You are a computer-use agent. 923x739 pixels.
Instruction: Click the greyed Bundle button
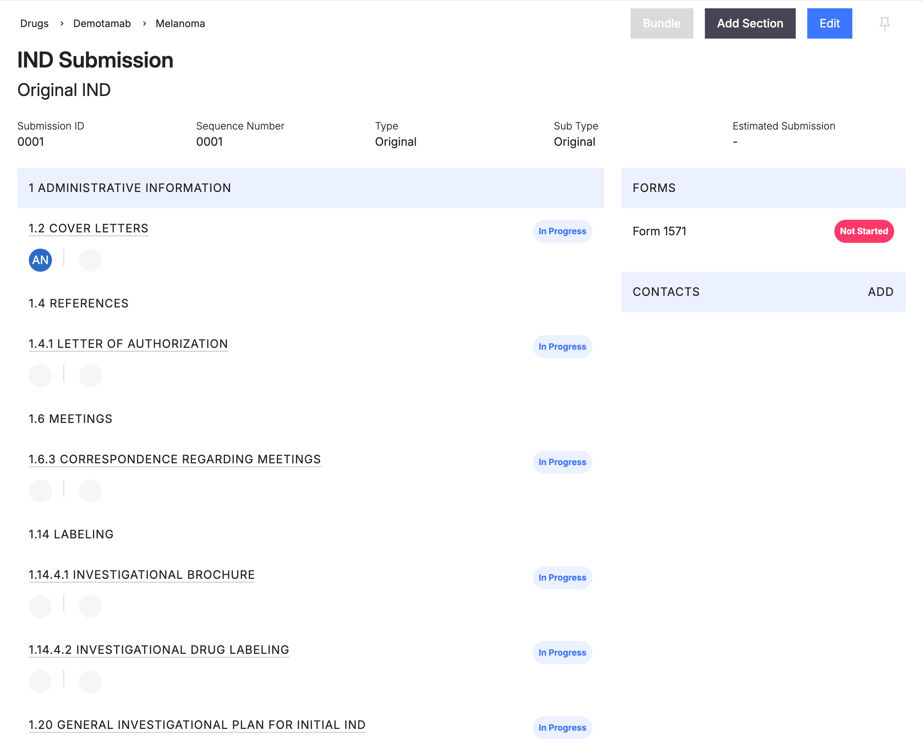[x=662, y=23]
